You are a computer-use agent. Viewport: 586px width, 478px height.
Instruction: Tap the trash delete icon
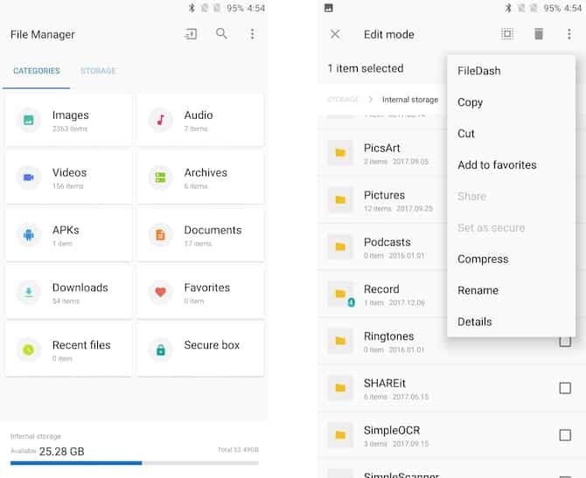tap(539, 34)
